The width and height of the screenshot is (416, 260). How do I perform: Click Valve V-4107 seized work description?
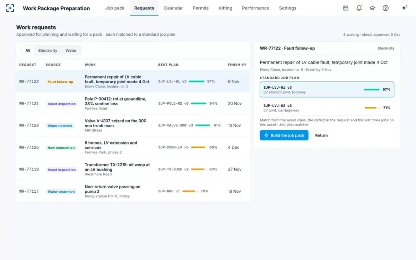coord(115,123)
